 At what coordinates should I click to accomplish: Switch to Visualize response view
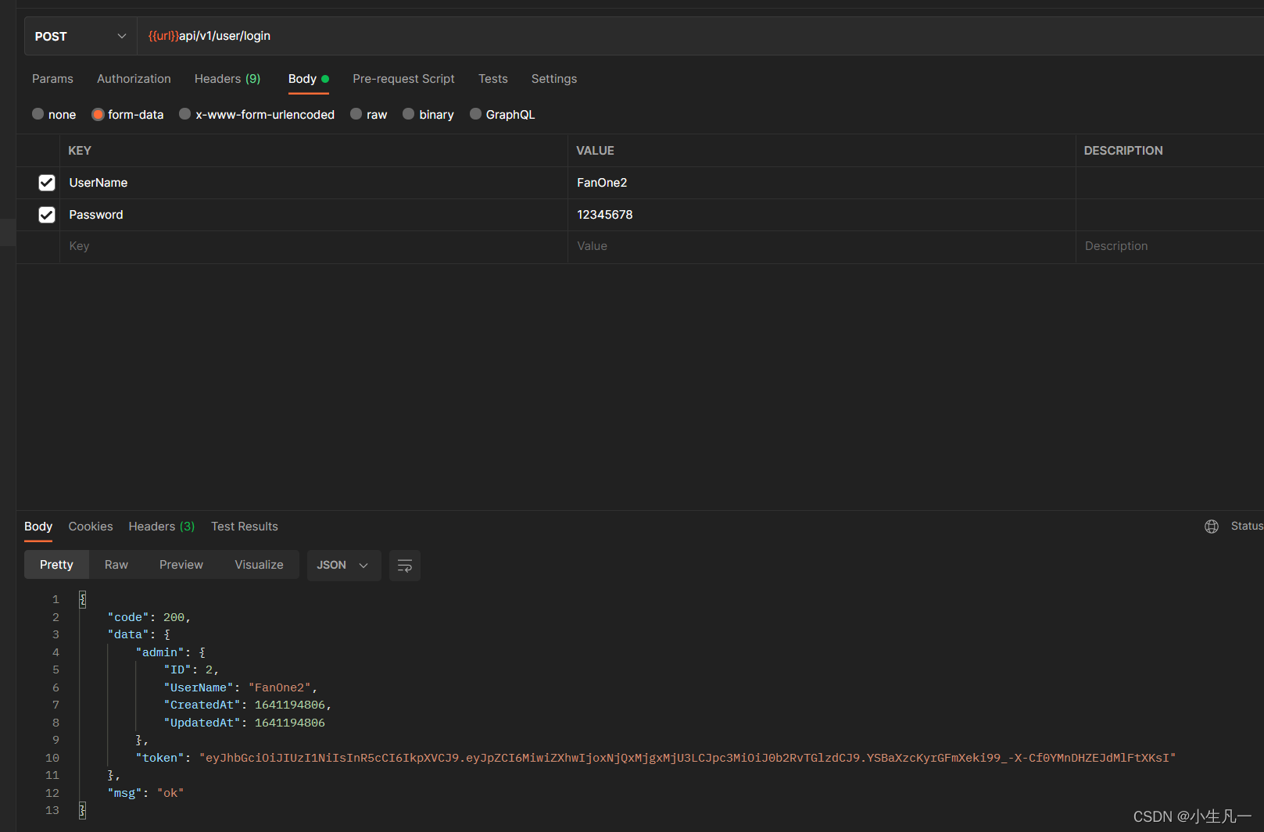click(259, 565)
